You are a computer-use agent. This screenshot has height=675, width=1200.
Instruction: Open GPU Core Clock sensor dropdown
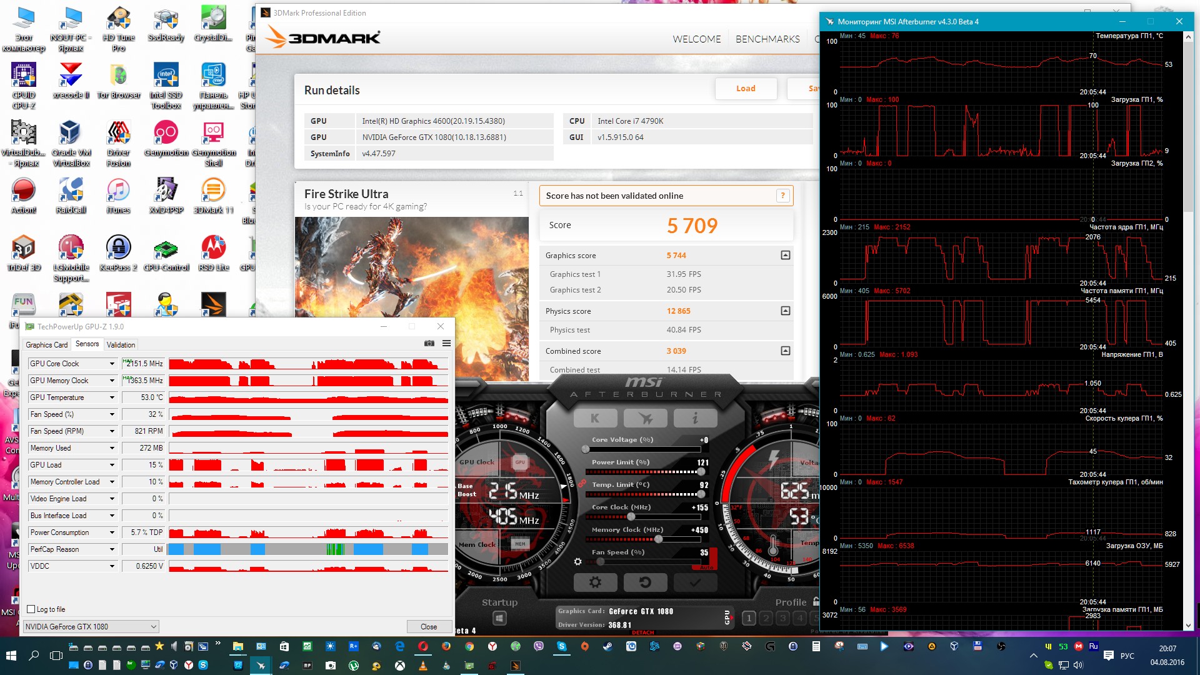(112, 364)
